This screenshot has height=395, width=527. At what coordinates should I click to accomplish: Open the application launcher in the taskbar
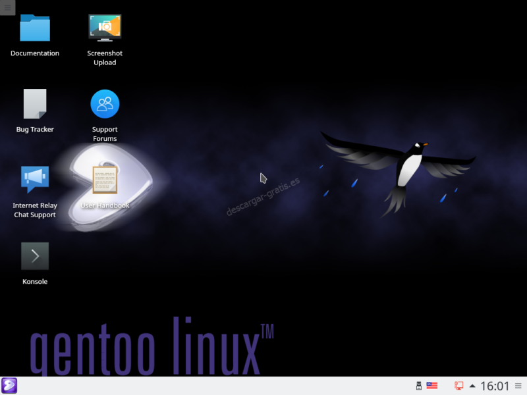[9, 386]
